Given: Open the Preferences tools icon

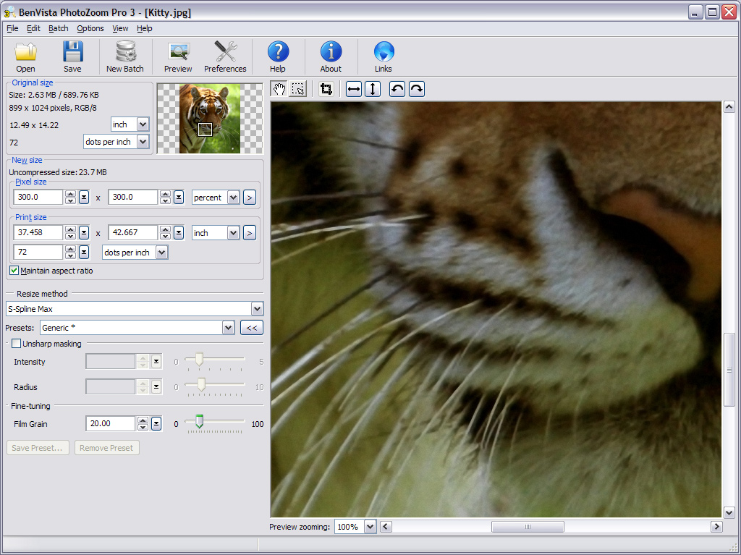Looking at the screenshot, I should (225, 53).
